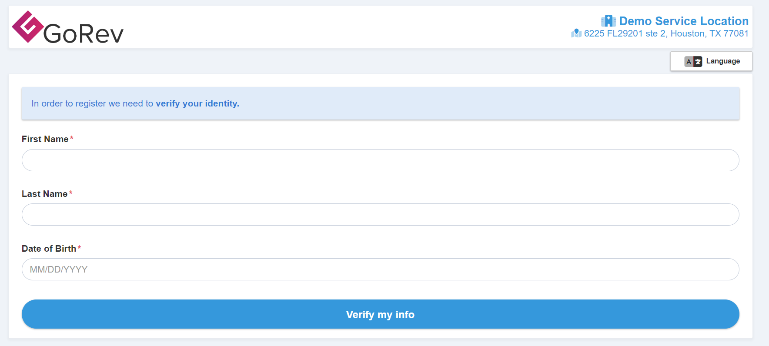769x346 pixels.
Task: Click the Date of Birth label
Action: [x=49, y=249]
